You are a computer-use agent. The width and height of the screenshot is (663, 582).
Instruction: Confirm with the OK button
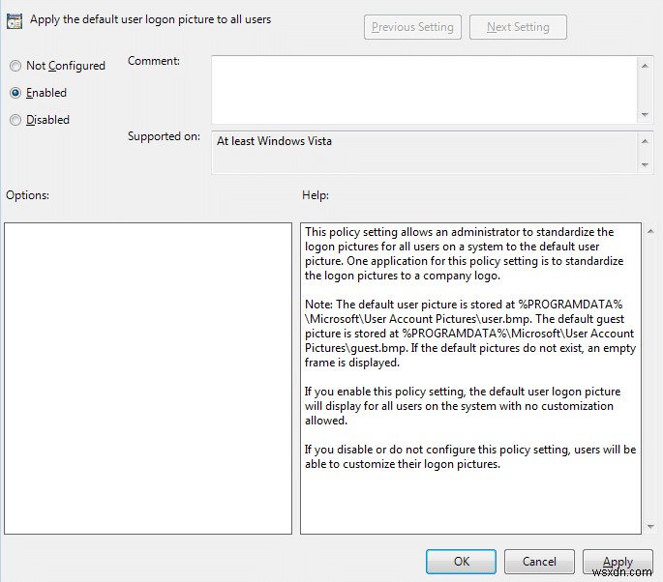pyautogui.click(x=461, y=562)
